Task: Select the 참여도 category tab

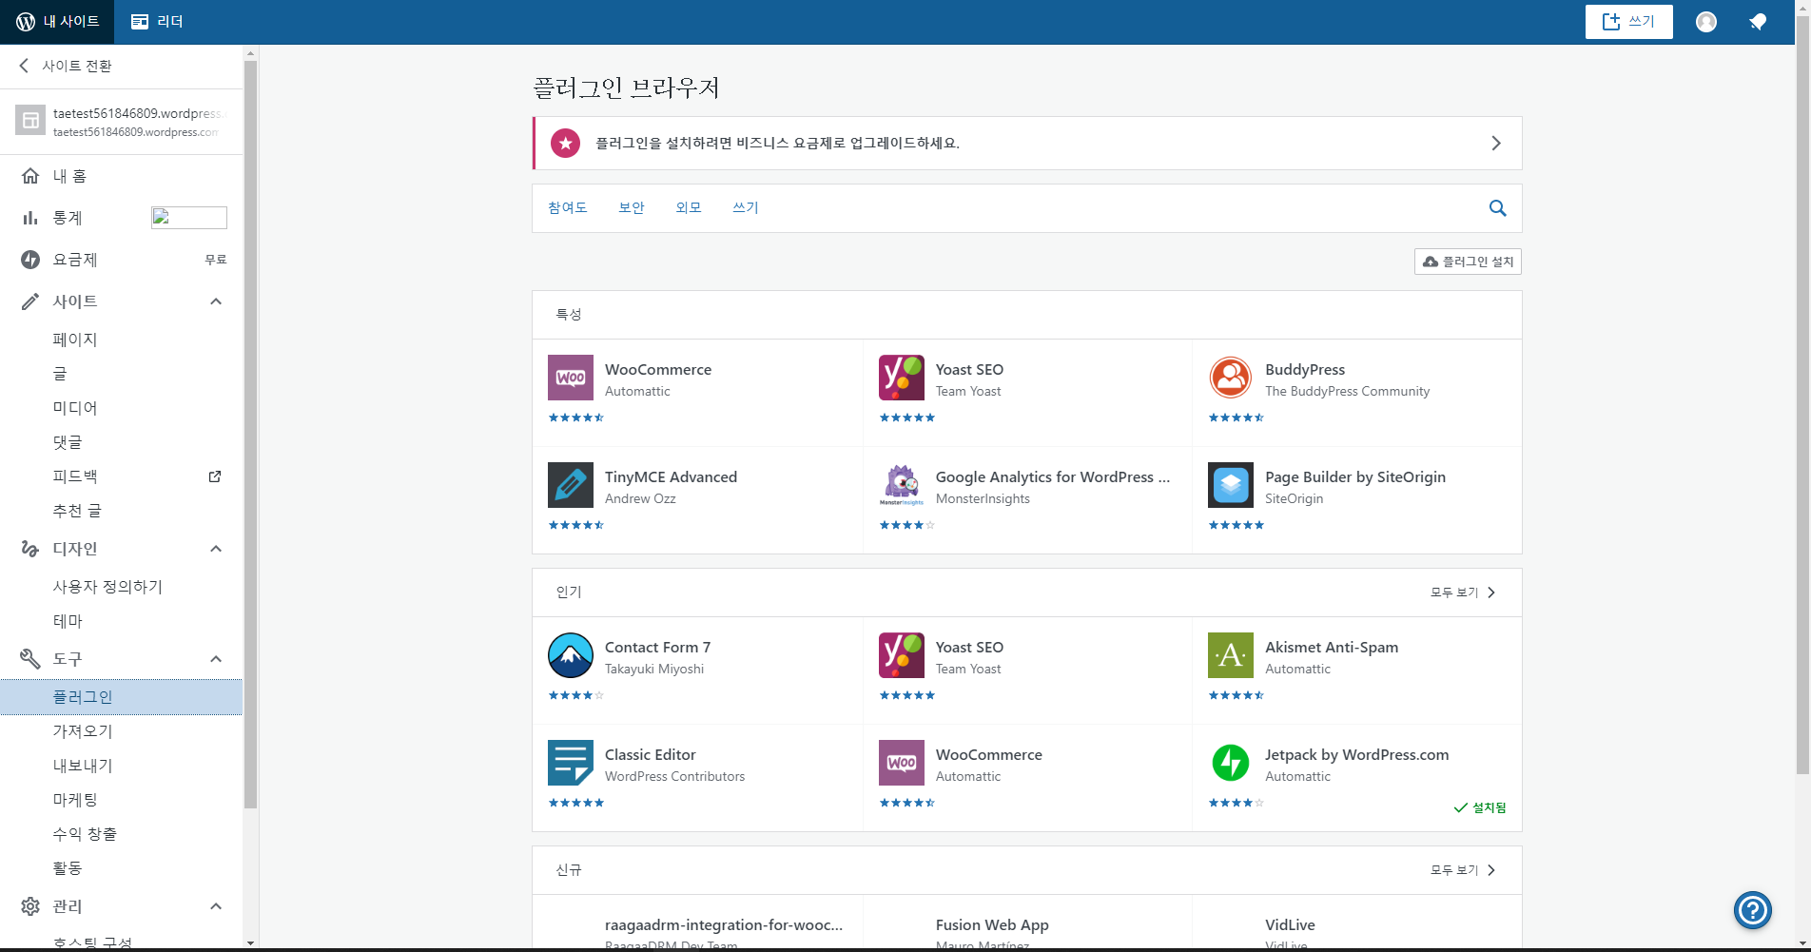Action: 568,207
